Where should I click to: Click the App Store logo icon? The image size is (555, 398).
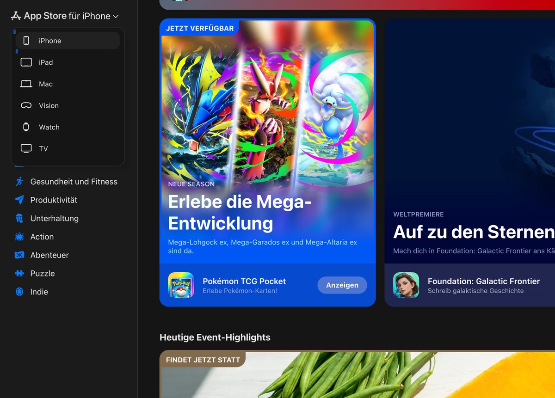coord(16,16)
